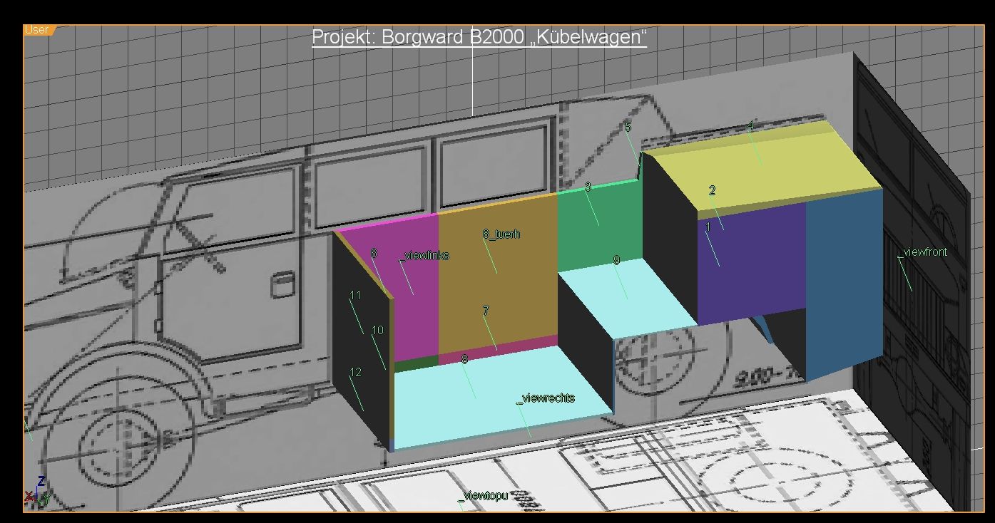Click object label number 7
The height and width of the screenshot is (523, 995).
click(486, 311)
